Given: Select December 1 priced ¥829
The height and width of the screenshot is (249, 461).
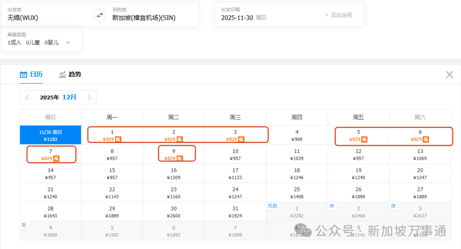Looking at the screenshot, I should pos(112,135).
